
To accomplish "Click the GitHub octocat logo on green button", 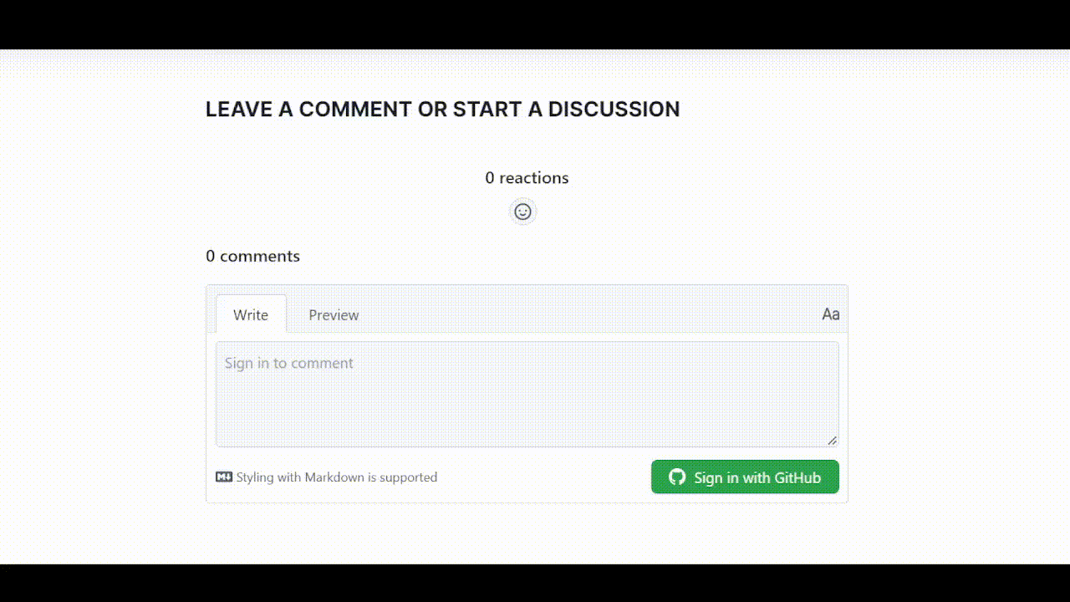I will click(677, 477).
